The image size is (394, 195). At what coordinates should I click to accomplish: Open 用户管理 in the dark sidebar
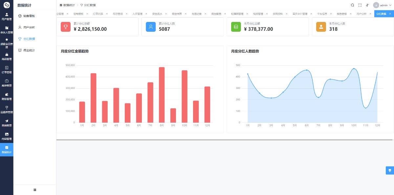click(x=7, y=16)
